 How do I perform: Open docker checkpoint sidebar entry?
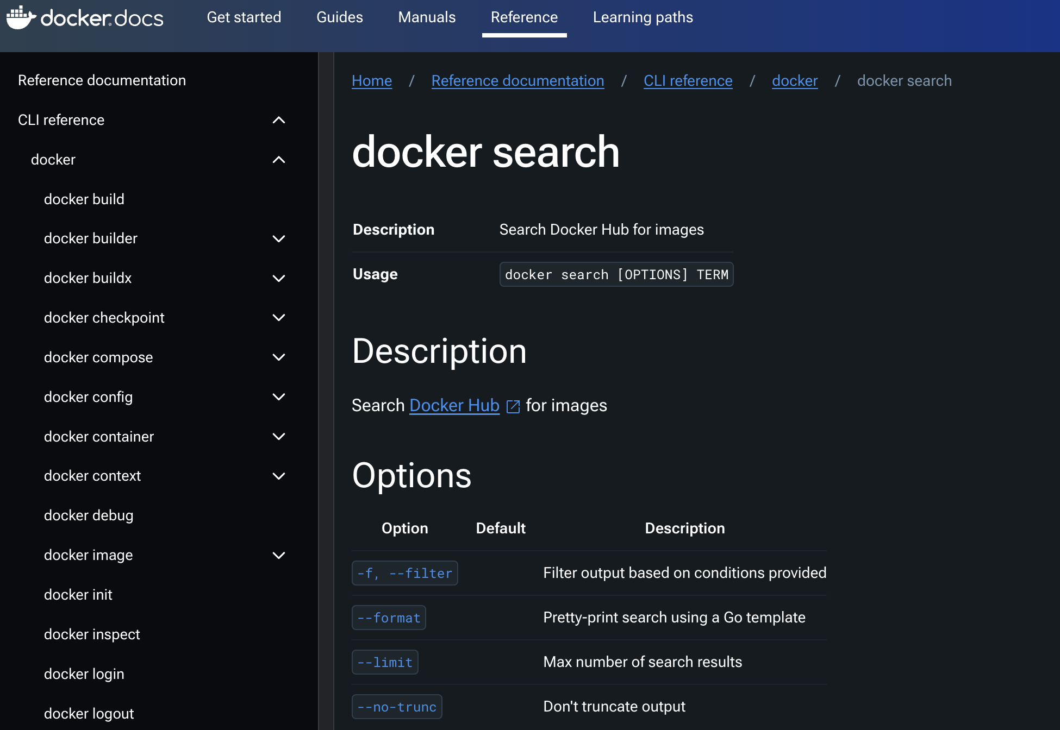[x=104, y=318]
